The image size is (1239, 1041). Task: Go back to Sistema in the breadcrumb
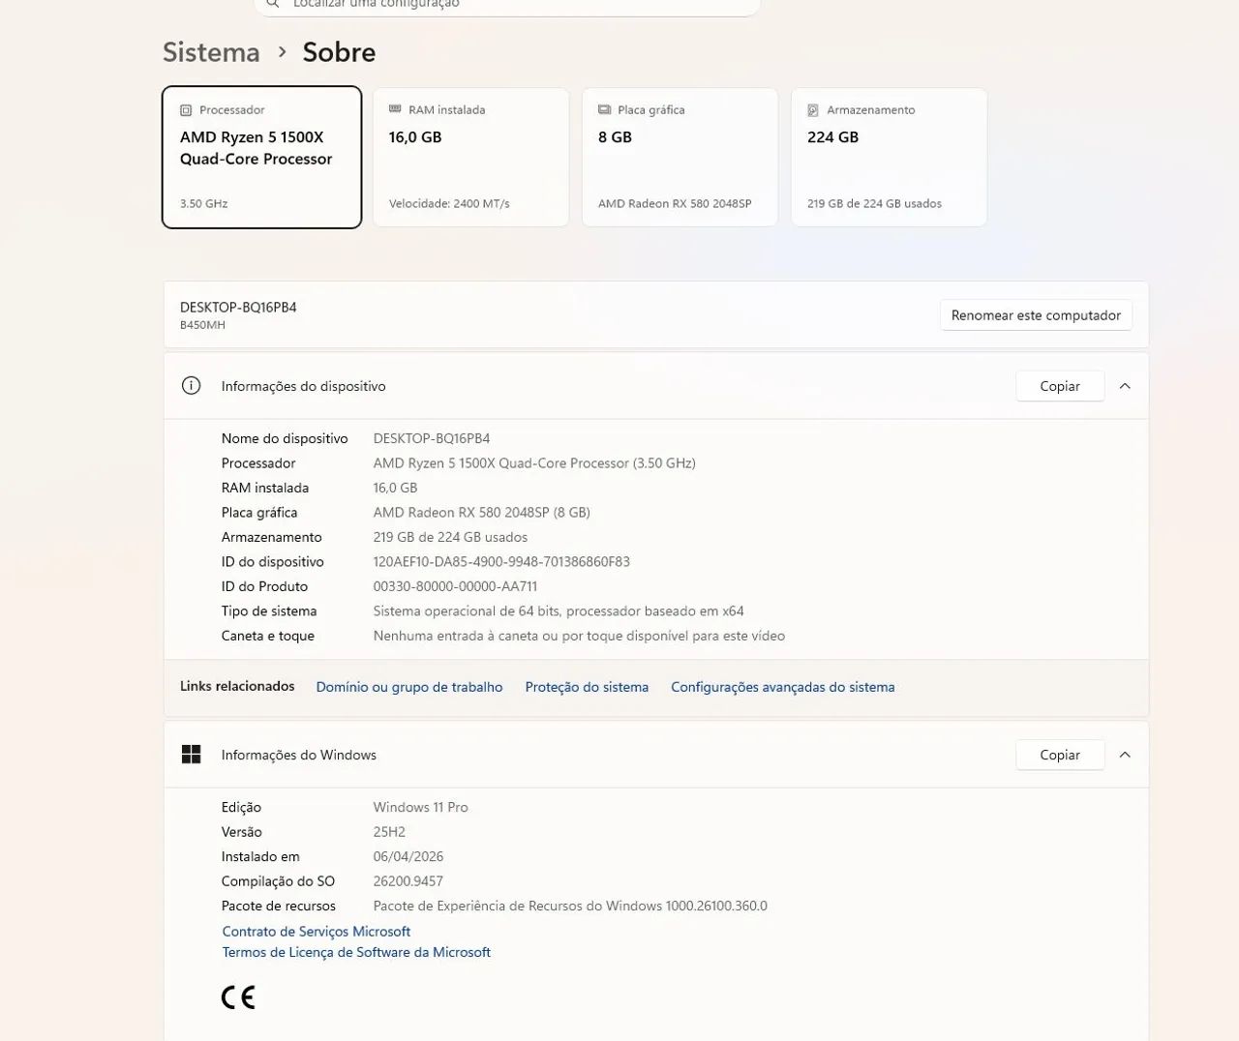(211, 52)
